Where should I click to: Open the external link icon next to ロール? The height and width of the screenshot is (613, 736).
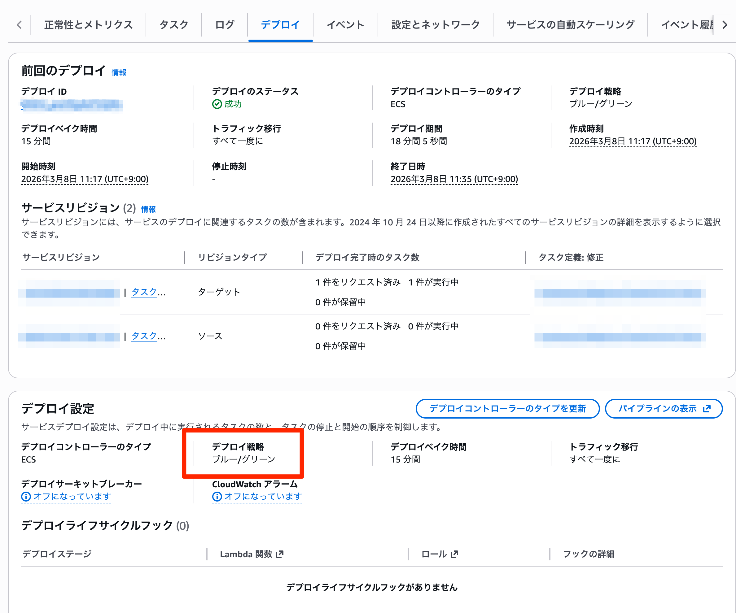[x=454, y=554]
